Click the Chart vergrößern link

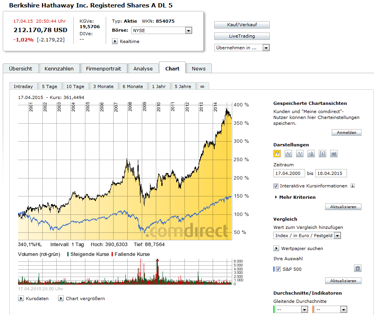[x=85, y=298]
